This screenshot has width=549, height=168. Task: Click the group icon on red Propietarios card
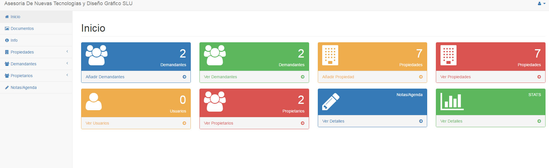click(x=215, y=101)
